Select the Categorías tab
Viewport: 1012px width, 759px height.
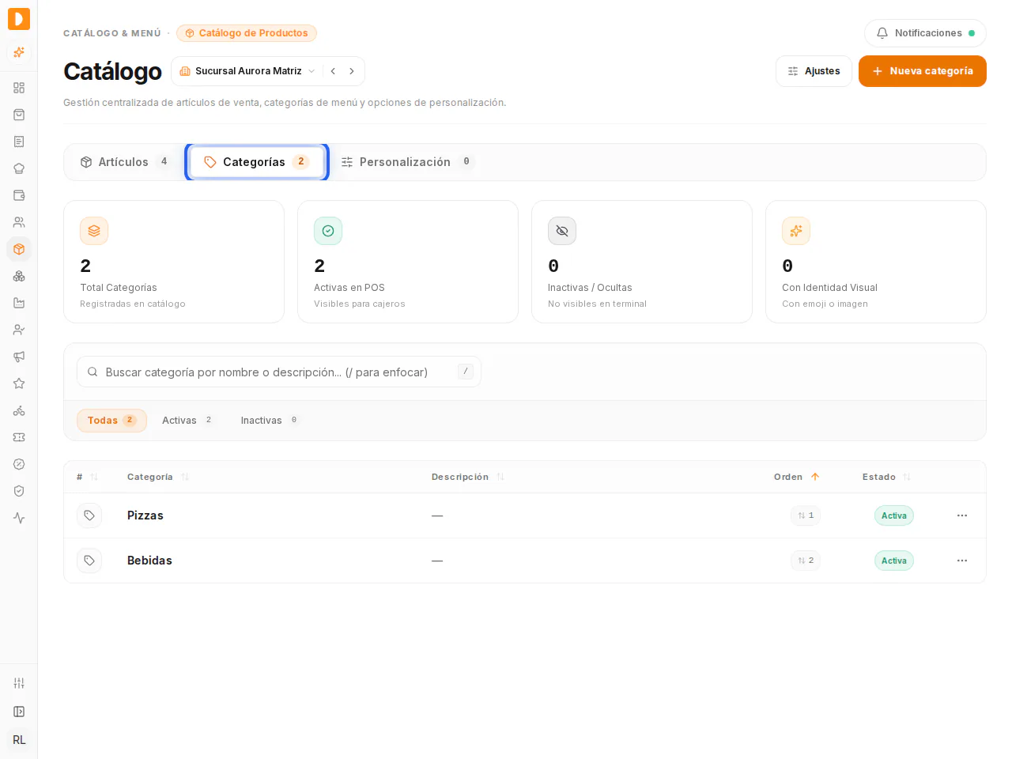pos(257,162)
